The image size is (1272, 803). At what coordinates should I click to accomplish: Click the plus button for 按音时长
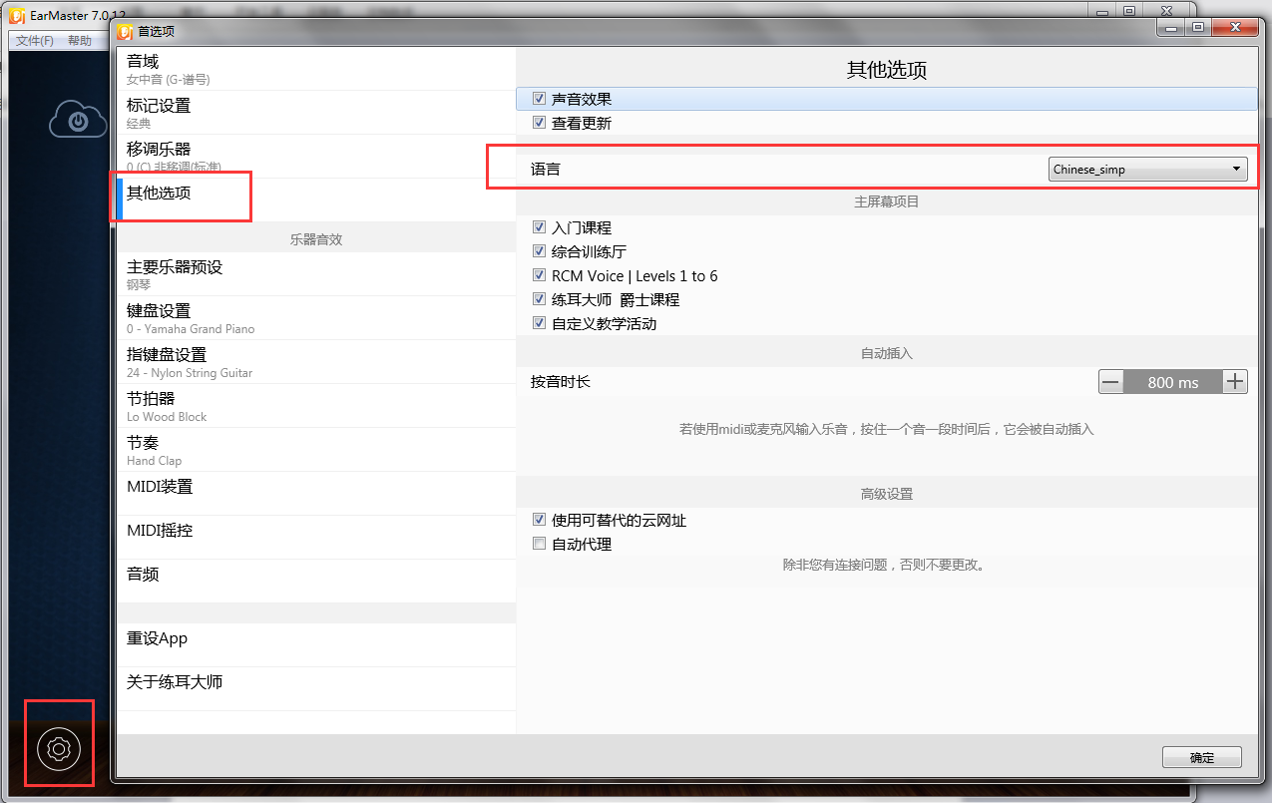pos(1235,382)
